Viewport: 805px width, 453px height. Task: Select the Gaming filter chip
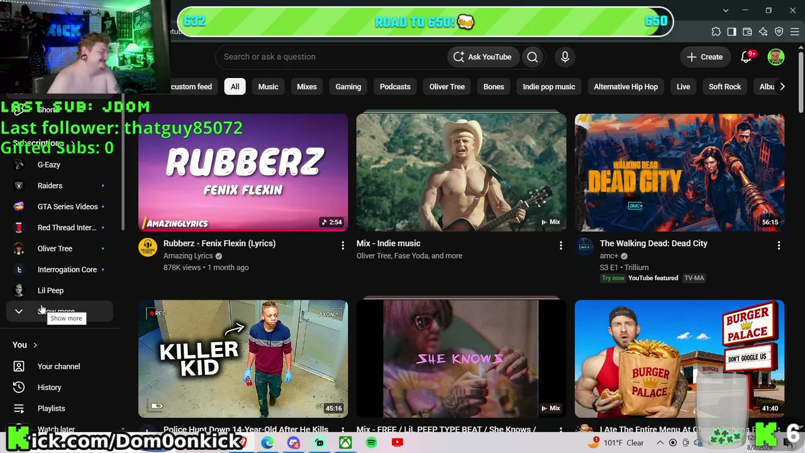pyautogui.click(x=348, y=87)
